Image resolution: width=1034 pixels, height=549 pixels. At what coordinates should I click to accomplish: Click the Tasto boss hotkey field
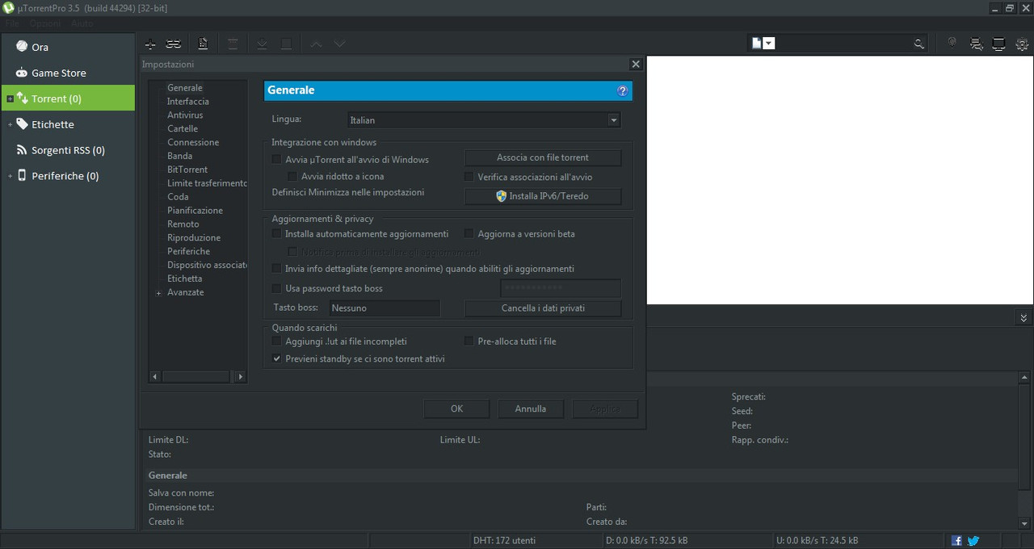[x=385, y=308]
